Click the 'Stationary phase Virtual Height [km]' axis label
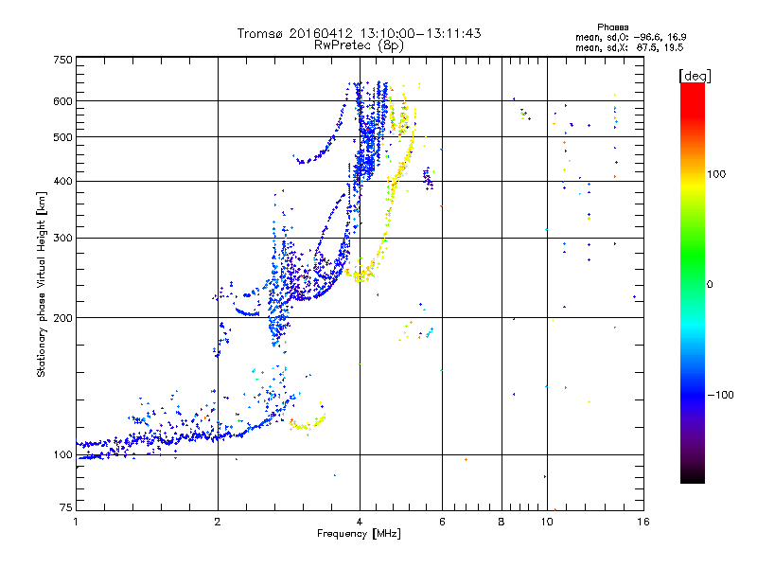The width and height of the screenshot is (757, 568). pos(41,285)
